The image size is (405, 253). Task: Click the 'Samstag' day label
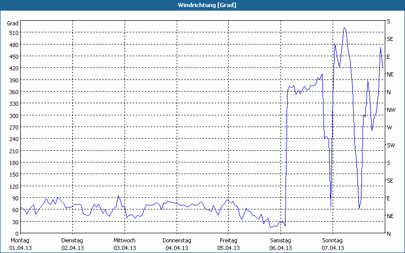coord(280,241)
